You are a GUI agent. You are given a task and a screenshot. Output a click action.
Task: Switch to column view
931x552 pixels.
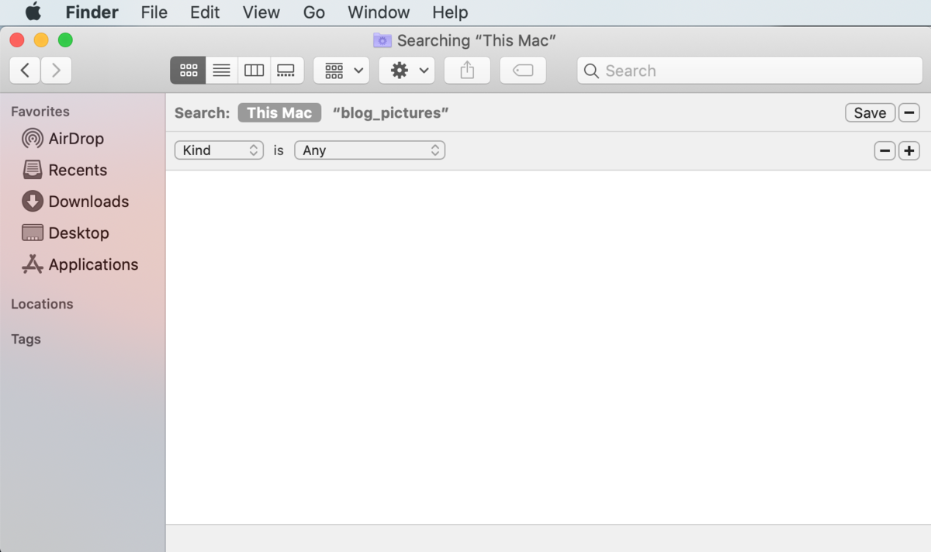(x=254, y=71)
